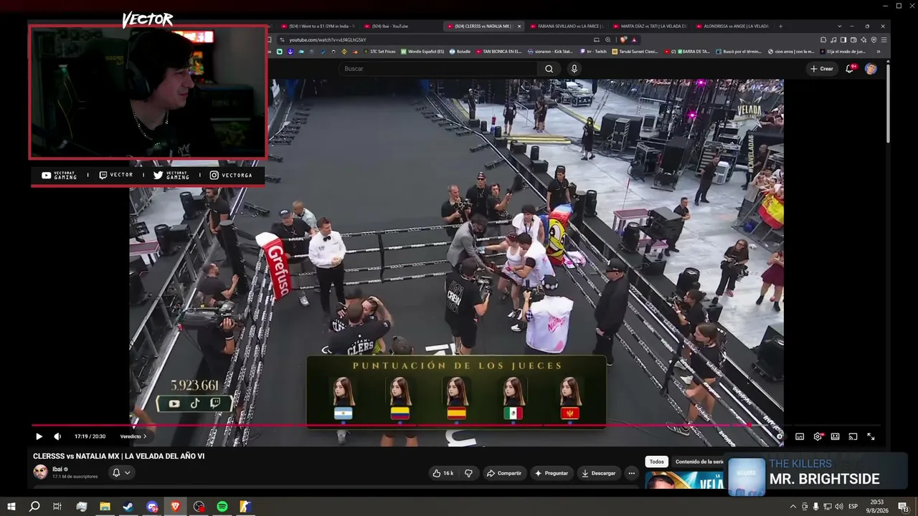Switch to theater mode view
This screenshot has width=918, height=516.
tap(835, 436)
